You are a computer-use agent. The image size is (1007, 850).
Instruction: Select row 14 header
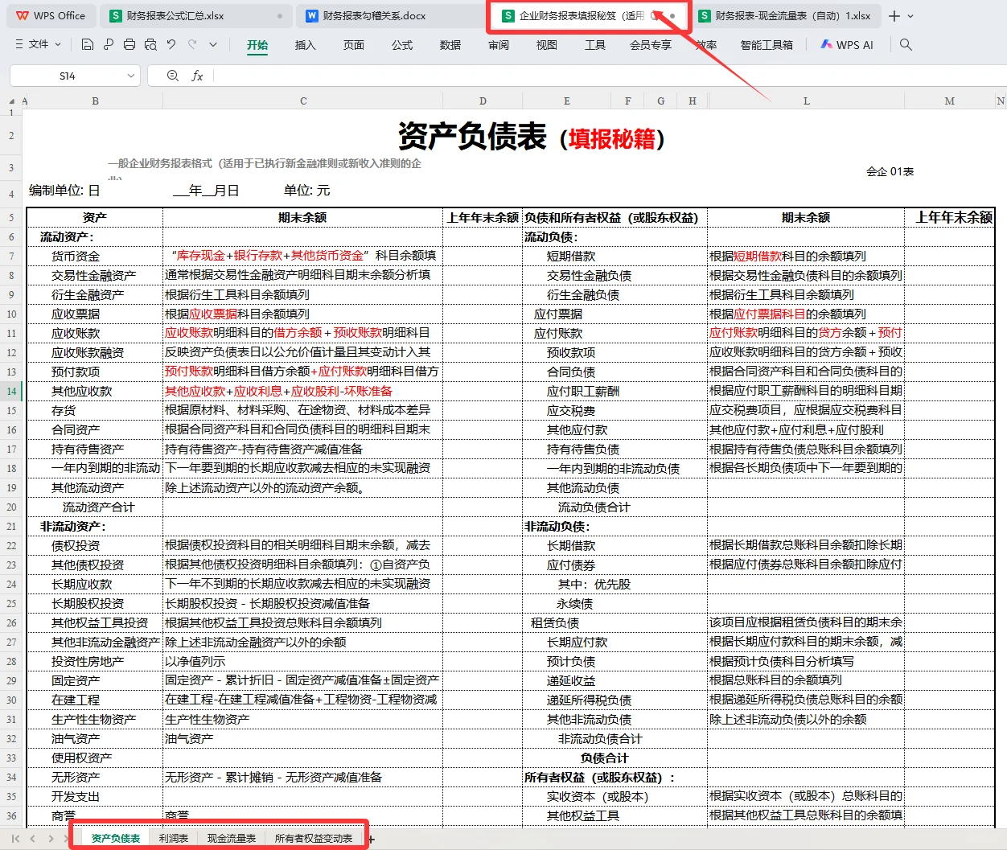click(x=11, y=391)
